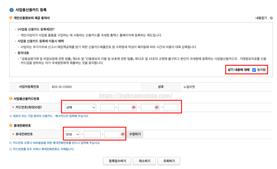Viewport: 277px width, 169px height.
Task: Click the note 카드번호를 모두 삭제시 휴대전화번호도 삭제됩니다
Action: point(42,149)
